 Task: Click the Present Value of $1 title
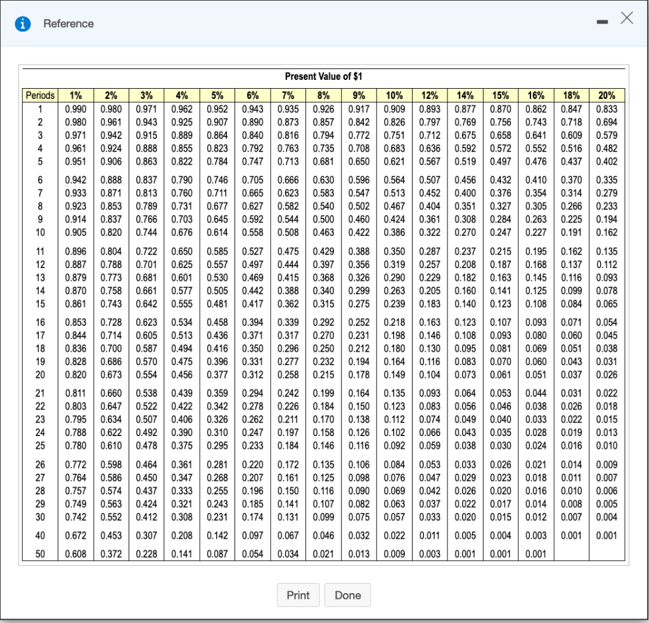324,77
